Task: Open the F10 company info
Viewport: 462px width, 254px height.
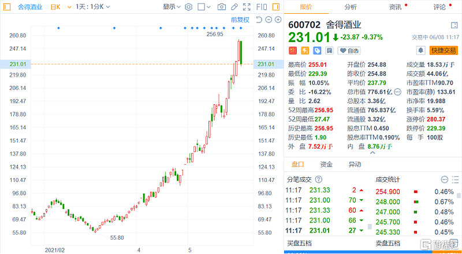Action: coord(262,7)
